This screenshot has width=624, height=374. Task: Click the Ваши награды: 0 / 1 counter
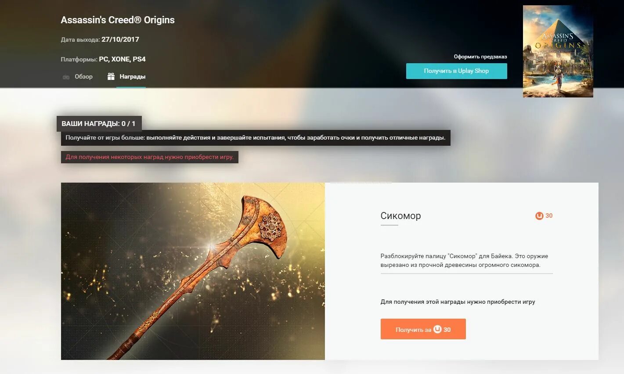pos(99,124)
